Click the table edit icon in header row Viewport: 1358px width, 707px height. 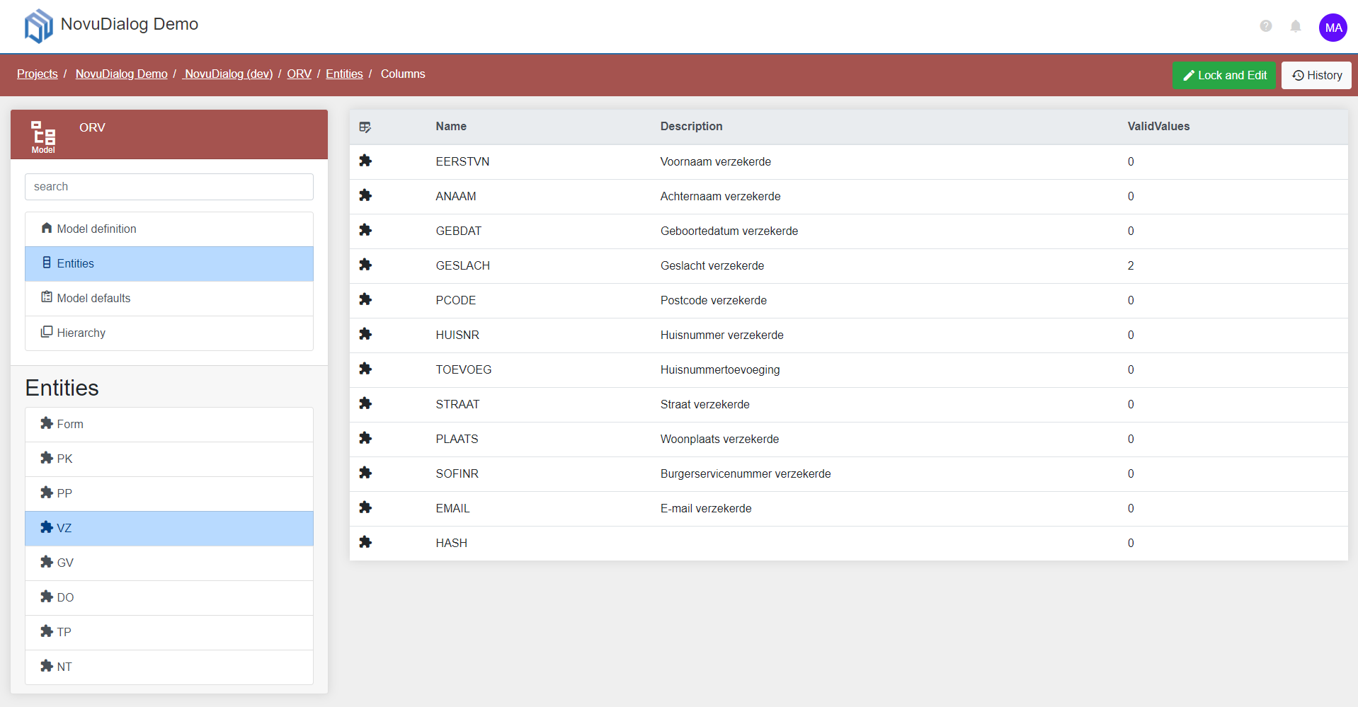coord(365,127)
